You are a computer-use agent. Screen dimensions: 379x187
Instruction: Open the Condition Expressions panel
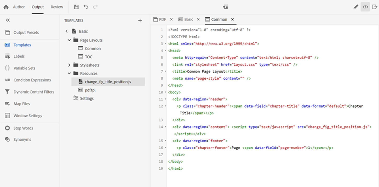tap(32, 80)
